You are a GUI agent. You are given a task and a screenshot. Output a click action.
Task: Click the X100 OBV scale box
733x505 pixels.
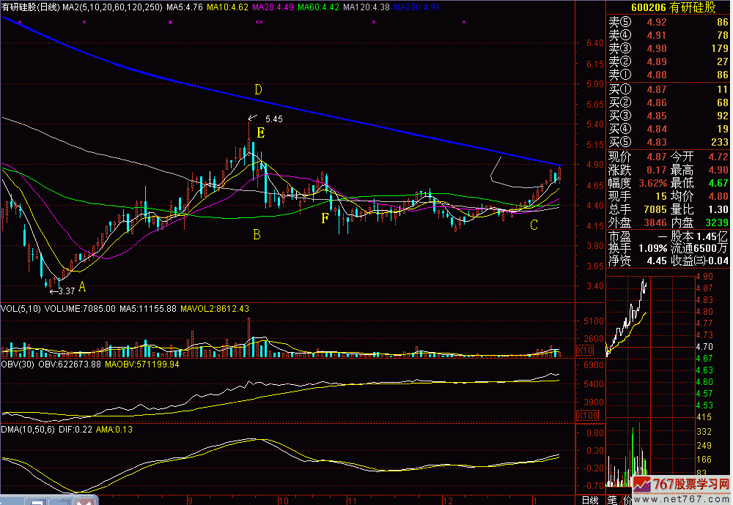(x=587, y=415)
